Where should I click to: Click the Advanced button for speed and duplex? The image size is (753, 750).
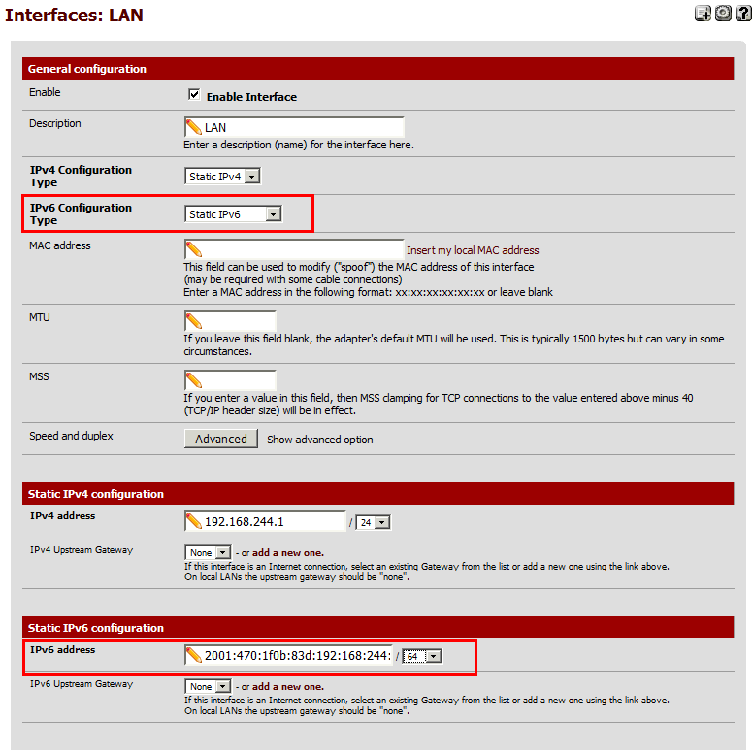tap(221, 439)
